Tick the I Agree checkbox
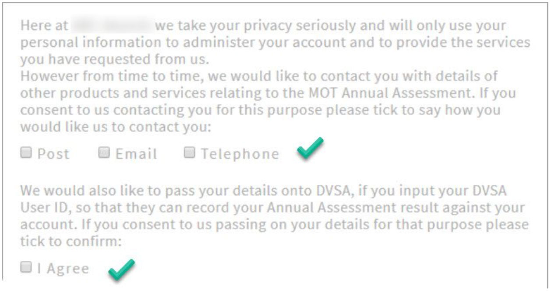551x291 pixels. pyautogui.click(x=26, y=267)
